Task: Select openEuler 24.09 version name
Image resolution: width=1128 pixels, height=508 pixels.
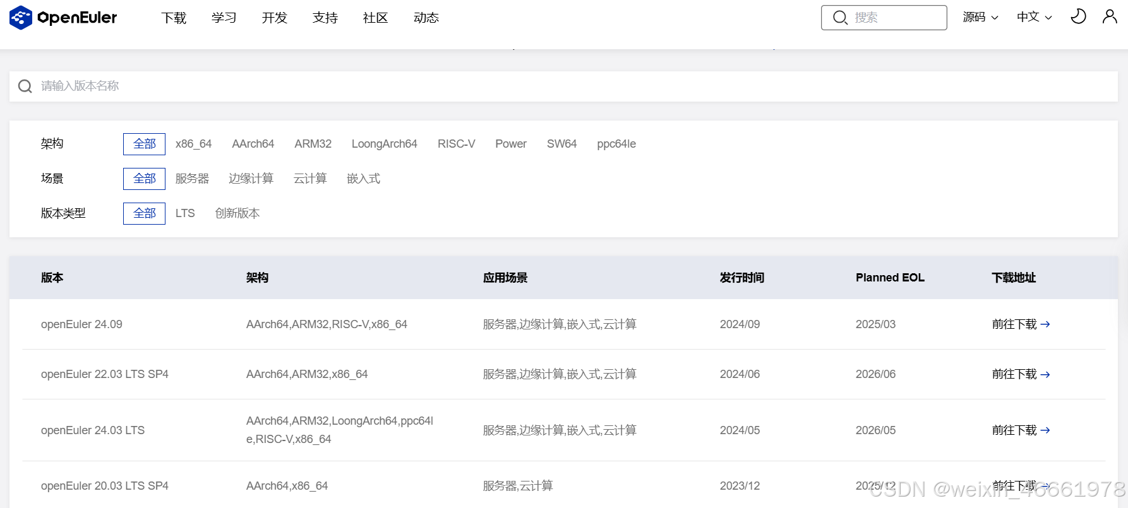Action: (81, 324)
